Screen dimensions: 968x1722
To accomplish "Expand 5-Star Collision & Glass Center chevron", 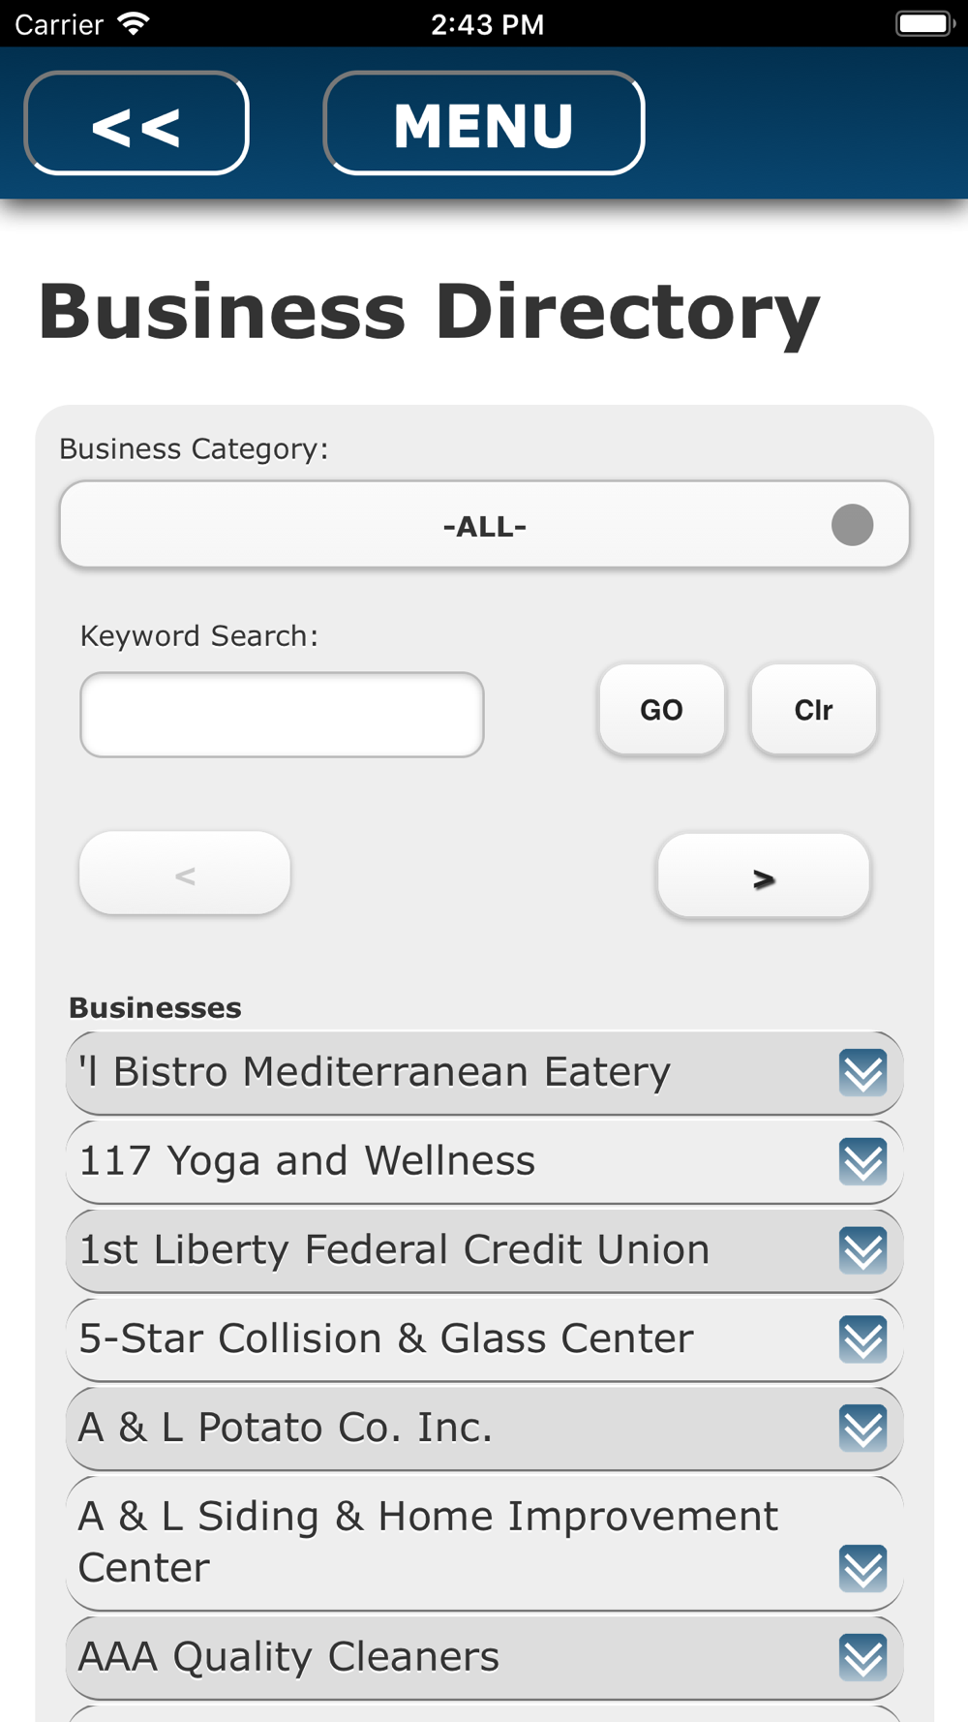I will (862, 1339).
